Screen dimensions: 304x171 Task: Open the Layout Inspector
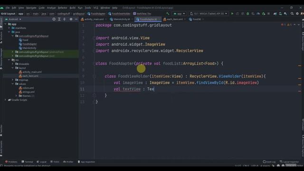289,161
